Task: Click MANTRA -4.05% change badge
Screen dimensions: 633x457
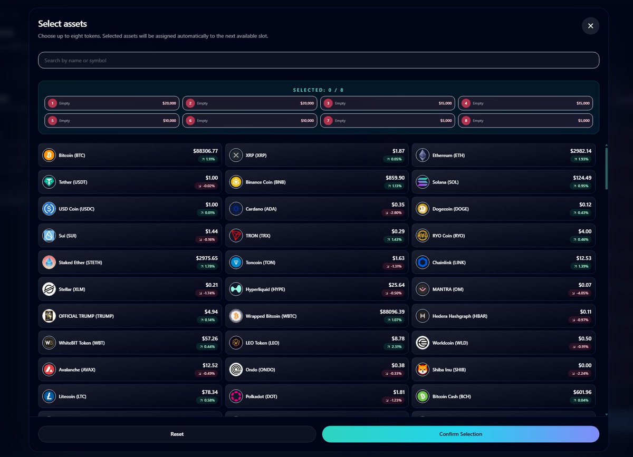Action: pyautogui.click(x=581, y=293)
